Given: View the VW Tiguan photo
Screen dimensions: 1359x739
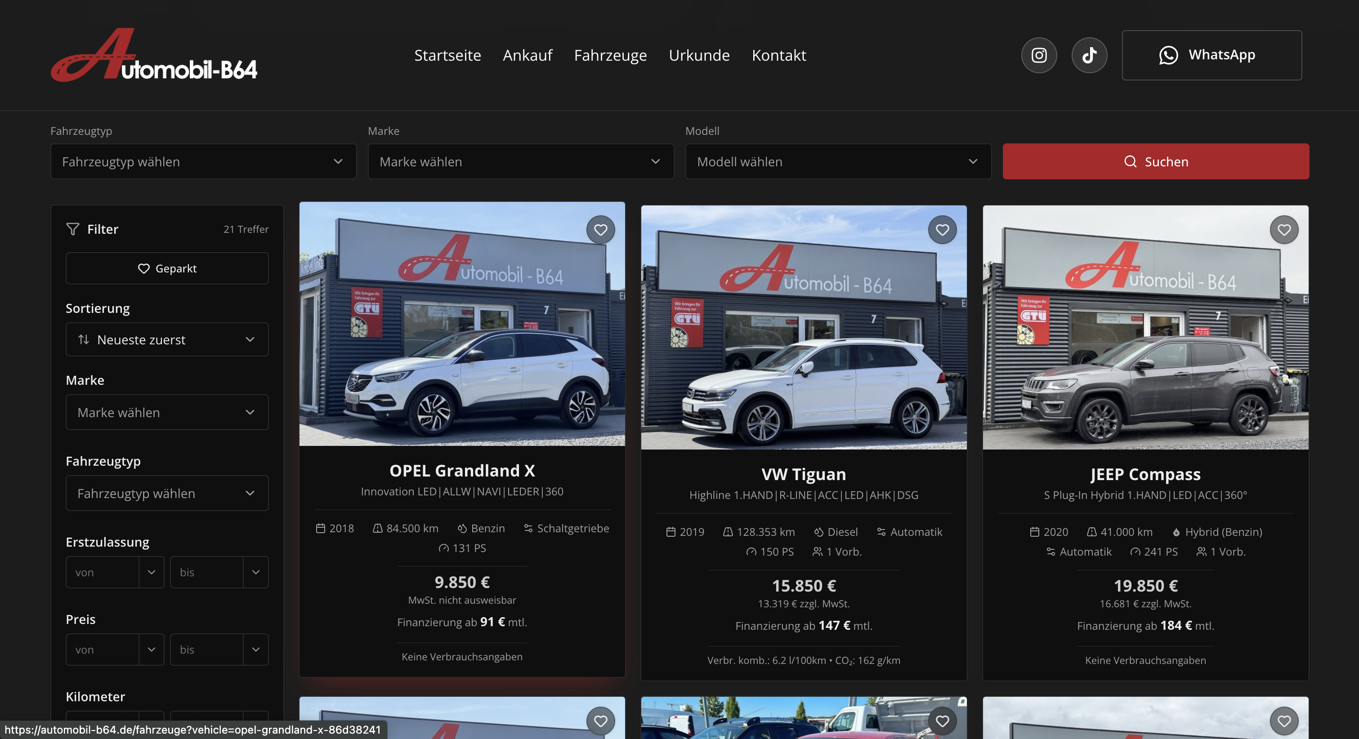Looking at the screenshot, I should (x=804, y=328).
